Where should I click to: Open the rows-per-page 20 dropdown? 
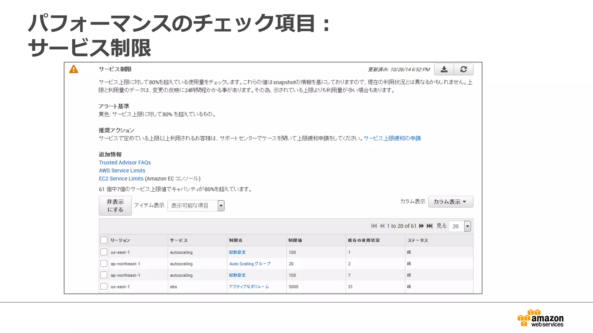(x=460, y=226)
